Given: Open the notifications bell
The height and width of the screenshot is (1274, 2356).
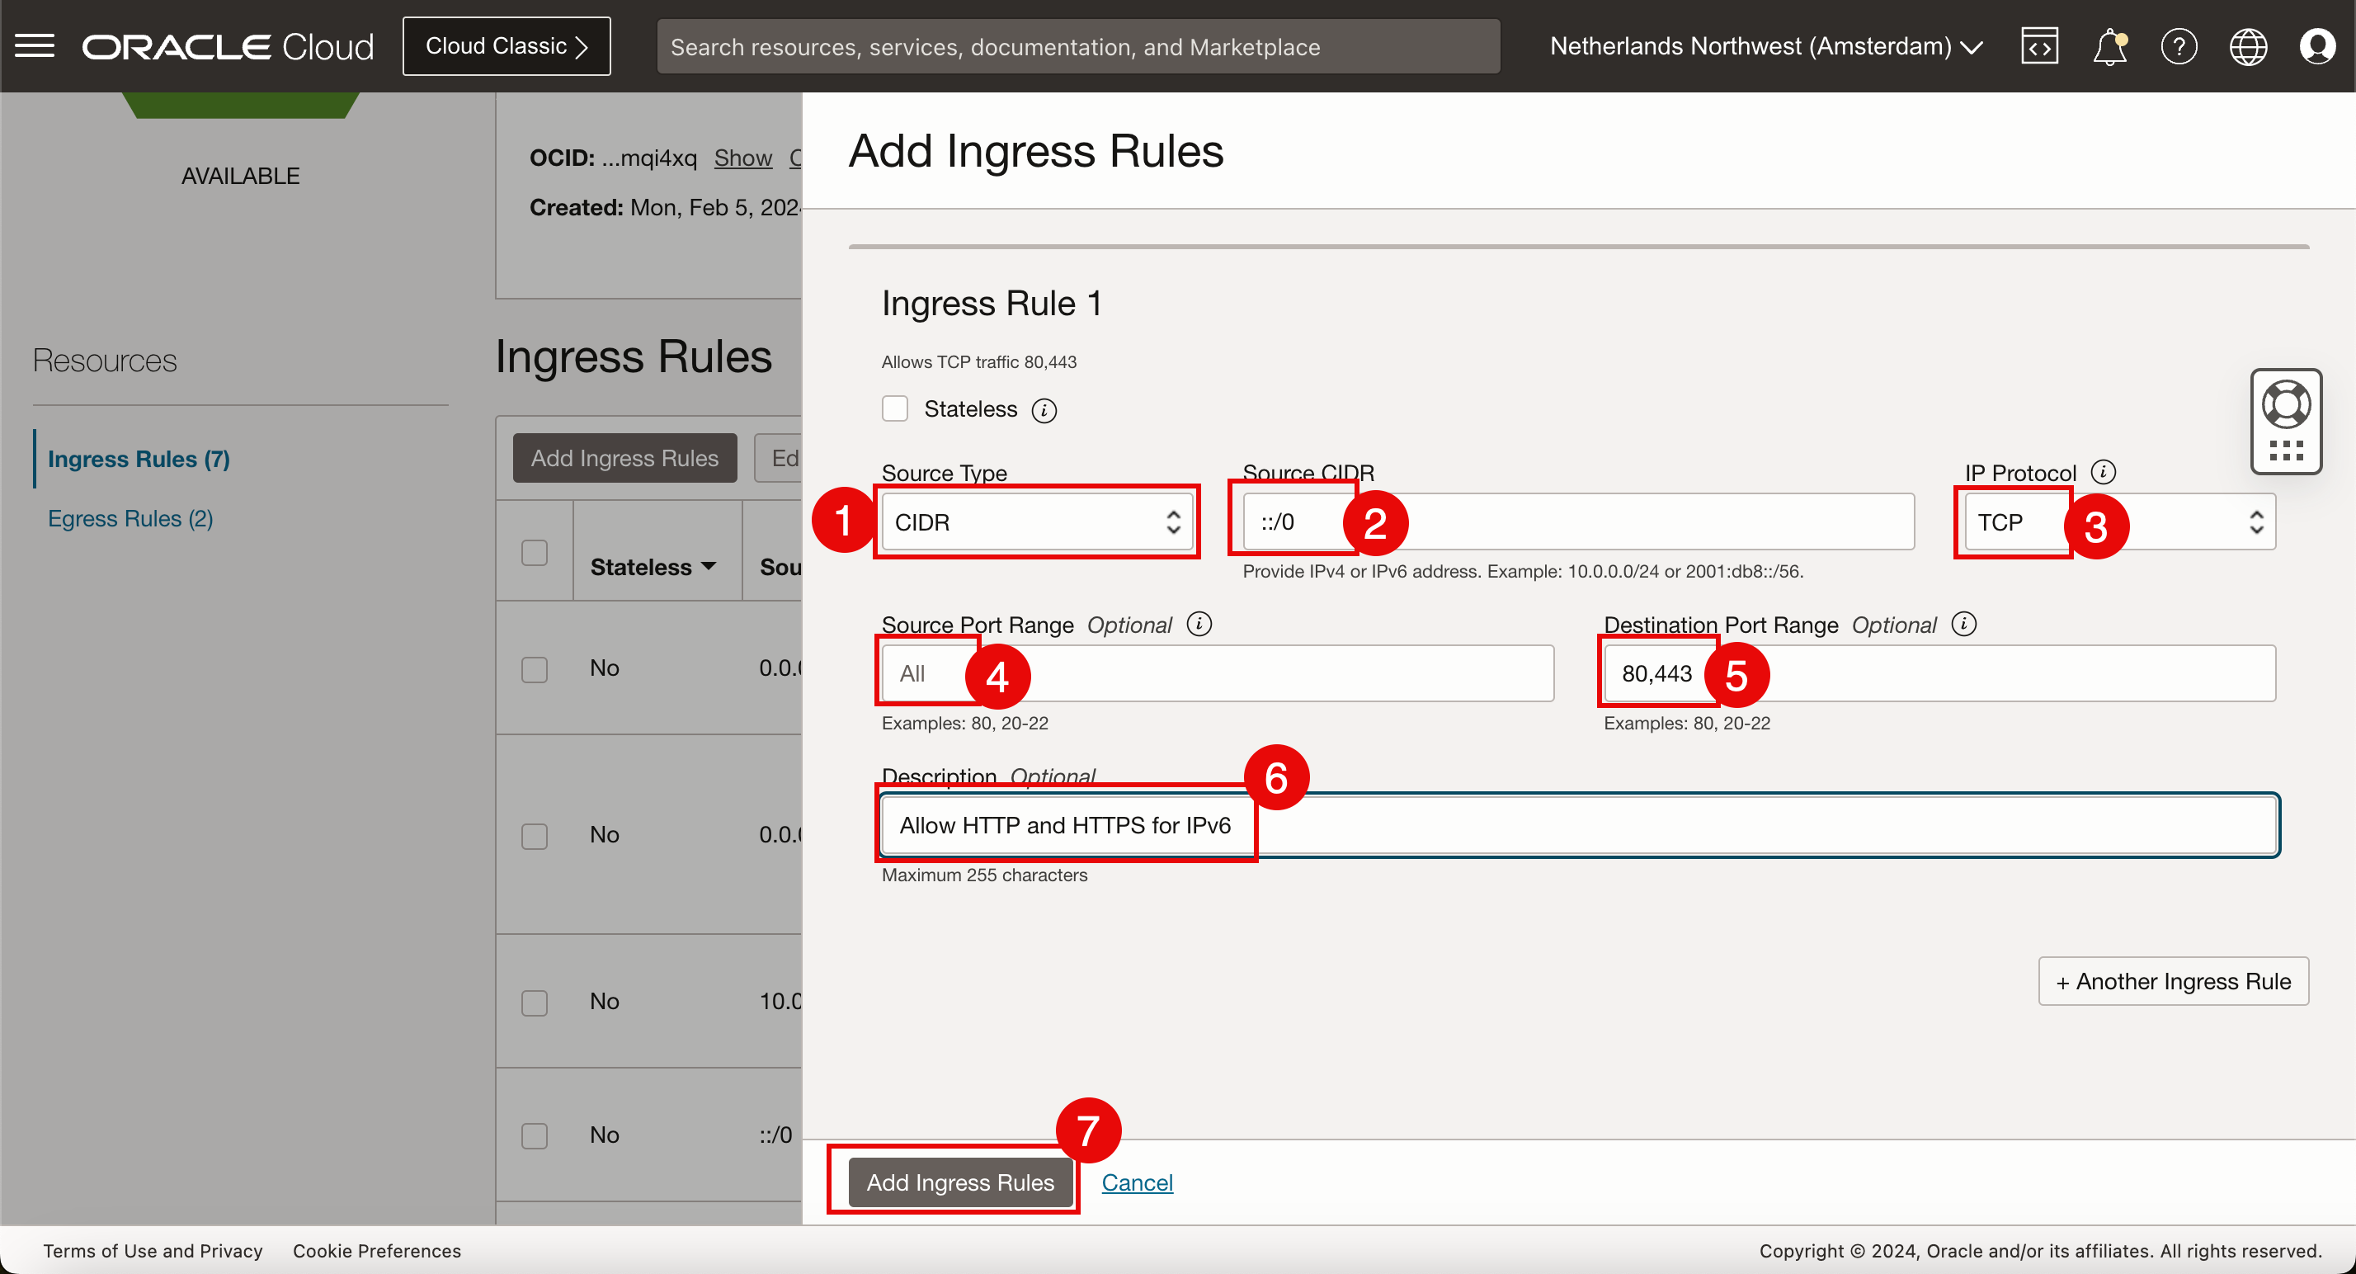Looking at the screenshot, I should pyautogui.click(x=2109, y=45).
